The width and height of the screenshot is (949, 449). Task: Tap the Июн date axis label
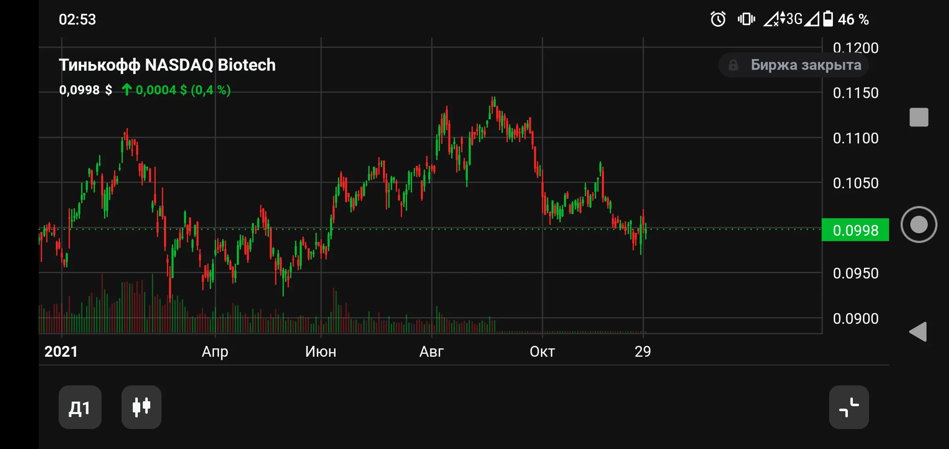pyautogui.click(x=320, y=352)
